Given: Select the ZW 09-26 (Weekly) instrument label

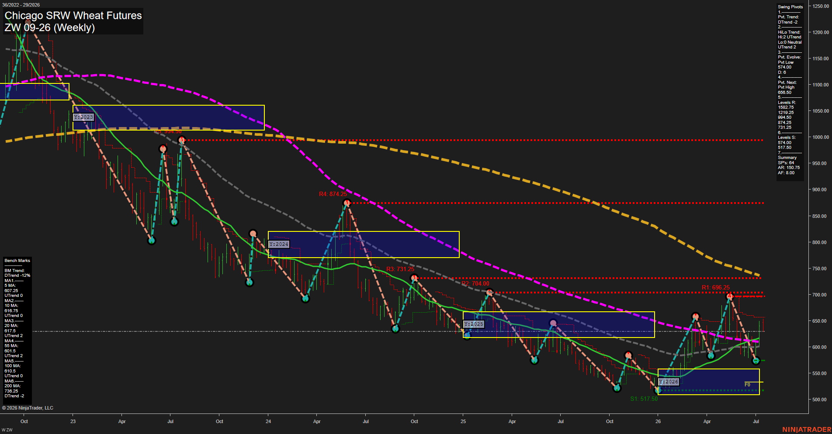Looking at the screenshot, I should [49, 28].
